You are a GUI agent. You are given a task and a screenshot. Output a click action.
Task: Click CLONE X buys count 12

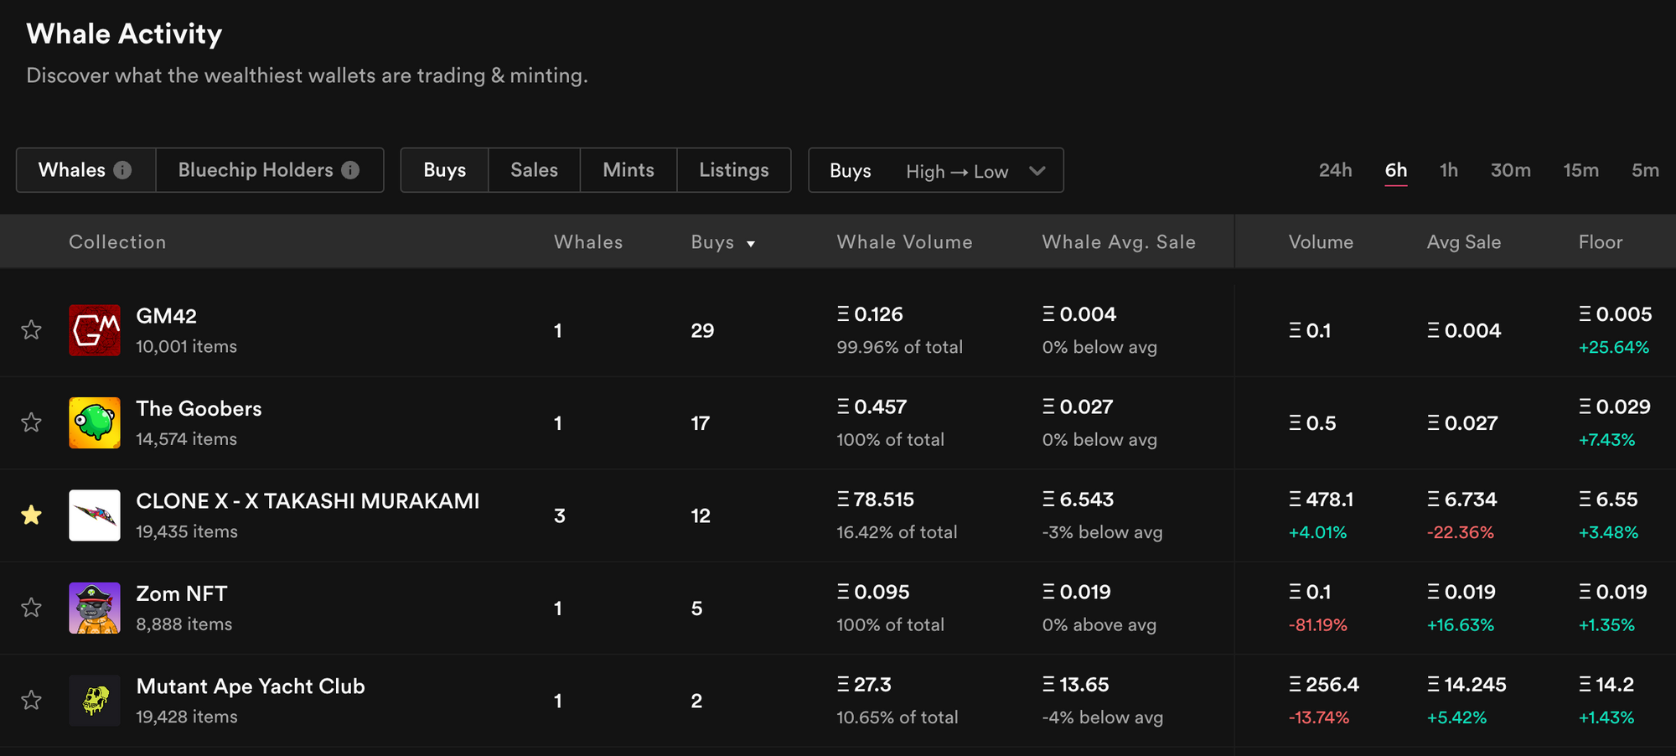[701, 515]
